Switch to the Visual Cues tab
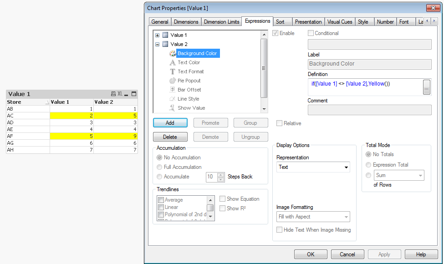 point(340,22)
